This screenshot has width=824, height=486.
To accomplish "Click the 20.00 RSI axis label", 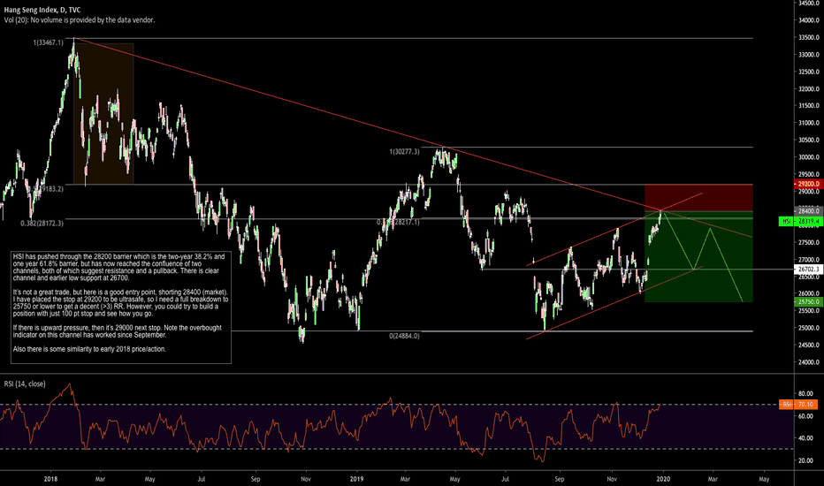I will [x=805, y=460].
